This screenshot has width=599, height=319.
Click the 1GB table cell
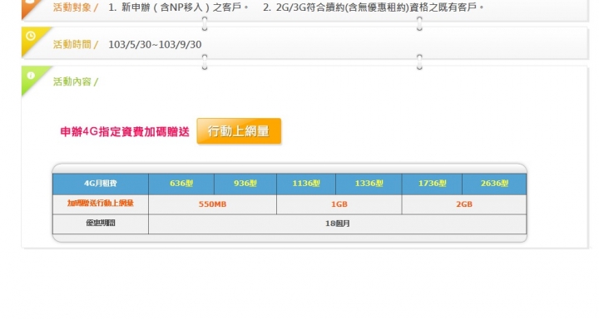click(x=339, y=204)
